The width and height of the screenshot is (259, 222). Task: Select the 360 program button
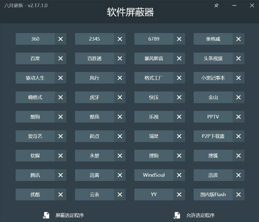click(x=35, y=39)
